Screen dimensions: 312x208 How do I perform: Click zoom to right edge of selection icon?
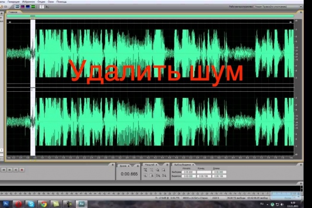point(164,175)
